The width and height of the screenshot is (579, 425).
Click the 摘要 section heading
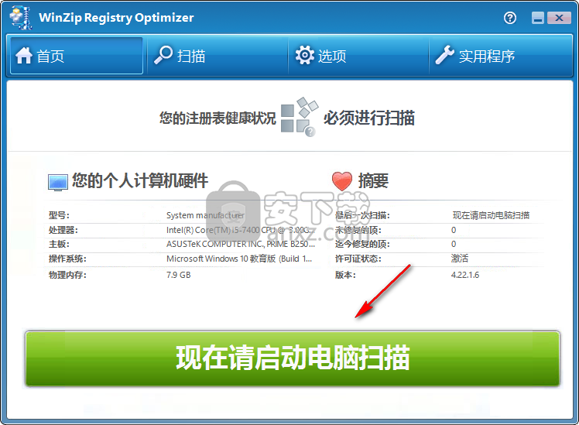tap(373, 181)
